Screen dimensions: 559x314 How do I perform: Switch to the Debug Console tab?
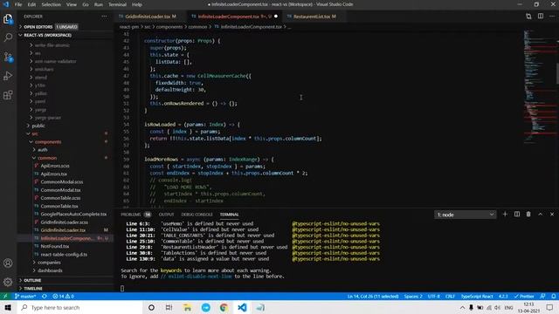(197, 215)
